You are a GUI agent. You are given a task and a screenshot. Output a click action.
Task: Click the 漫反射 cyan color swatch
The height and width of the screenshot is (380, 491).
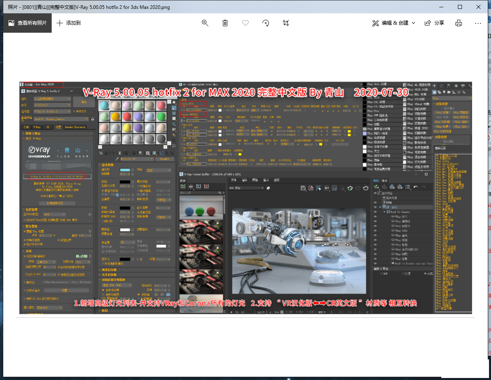pyautogui.click(x=125, y=170)
